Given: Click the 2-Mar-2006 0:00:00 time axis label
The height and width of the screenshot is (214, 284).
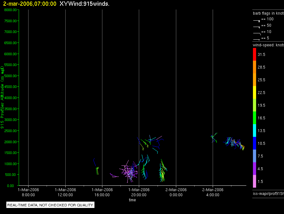Looking at the screenshot, I should [x=176, y=192].
